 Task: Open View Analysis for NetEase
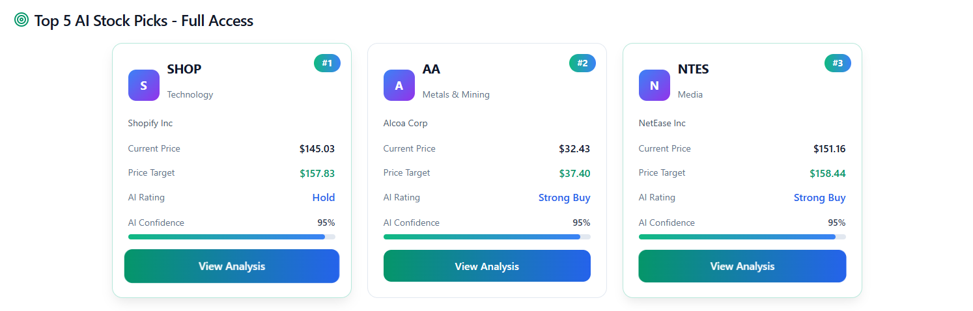tap(742, 266)
